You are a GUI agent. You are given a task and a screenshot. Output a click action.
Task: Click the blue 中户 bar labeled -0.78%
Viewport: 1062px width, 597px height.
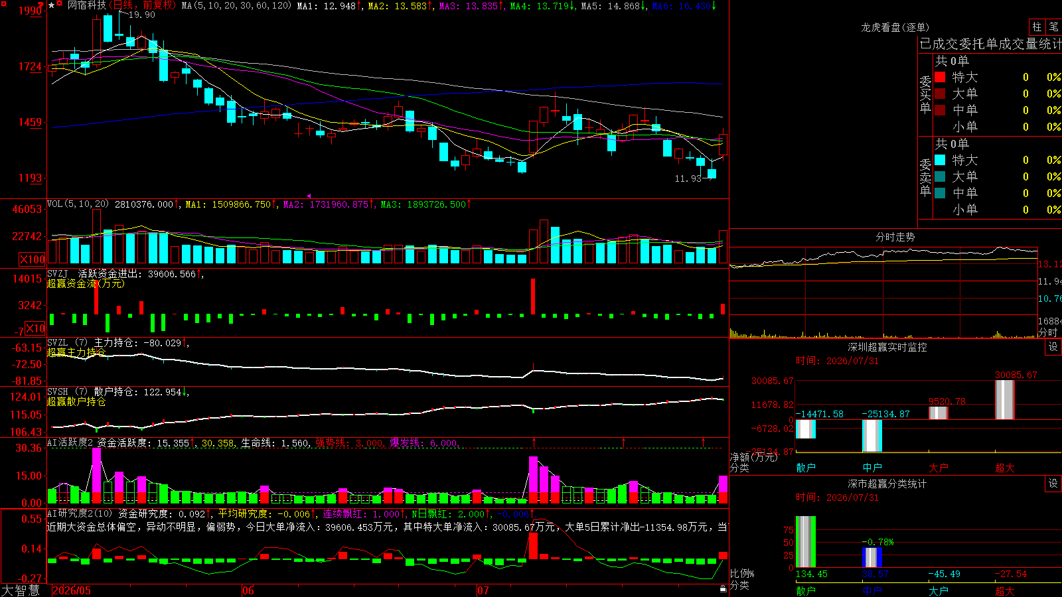pos(872,558)
